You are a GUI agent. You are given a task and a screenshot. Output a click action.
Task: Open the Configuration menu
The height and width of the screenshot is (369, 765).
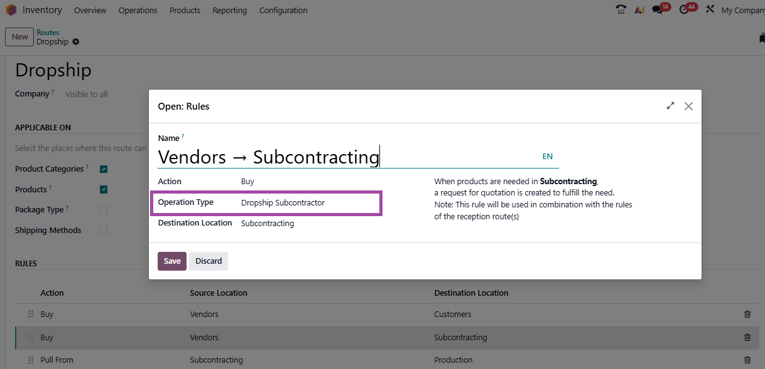[283, 11]
